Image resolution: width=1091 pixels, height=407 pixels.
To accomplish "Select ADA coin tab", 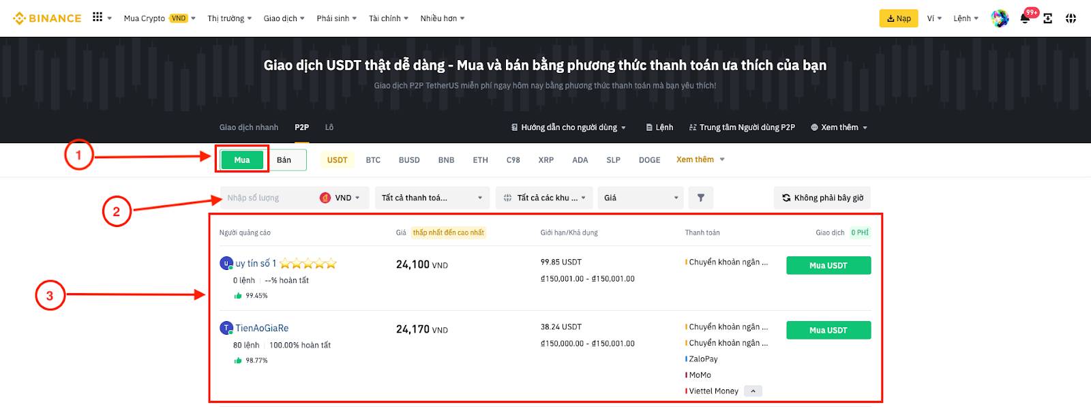I will pos(580,160).
